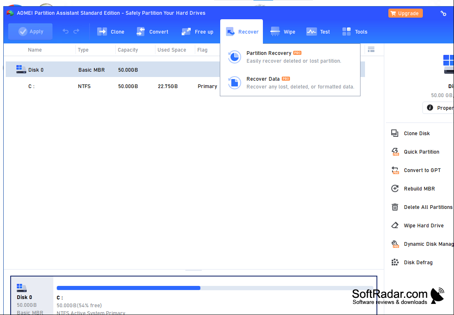Click the orange Upgrade button

405,13
